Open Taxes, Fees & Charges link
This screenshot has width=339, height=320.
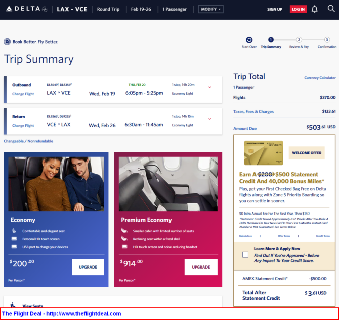(253, 111)
